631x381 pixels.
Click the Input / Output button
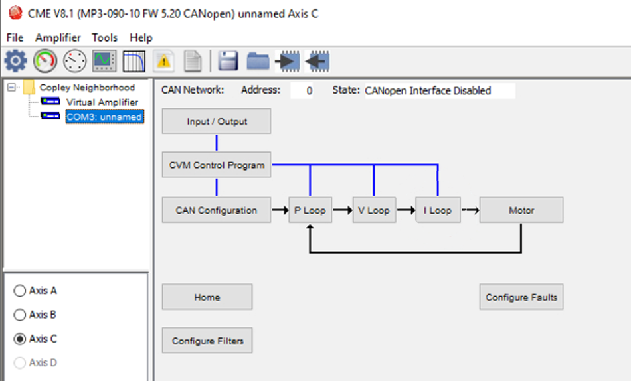tap(217, 121)
